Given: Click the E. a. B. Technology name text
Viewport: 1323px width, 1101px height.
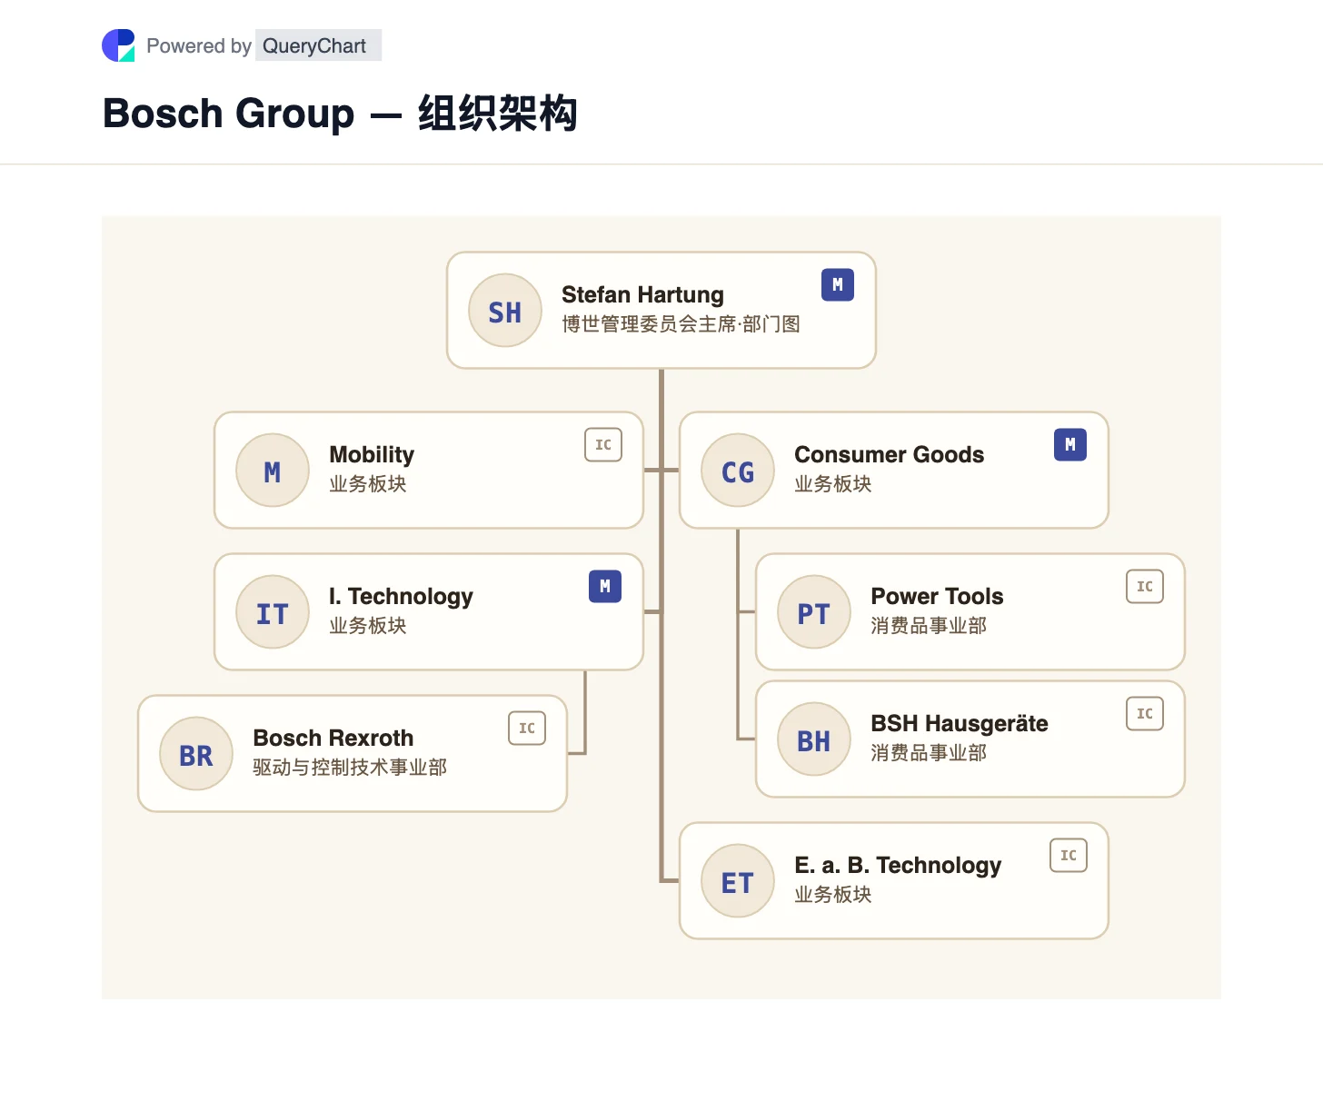Looking at the screenshot, I should coord(898,865).
